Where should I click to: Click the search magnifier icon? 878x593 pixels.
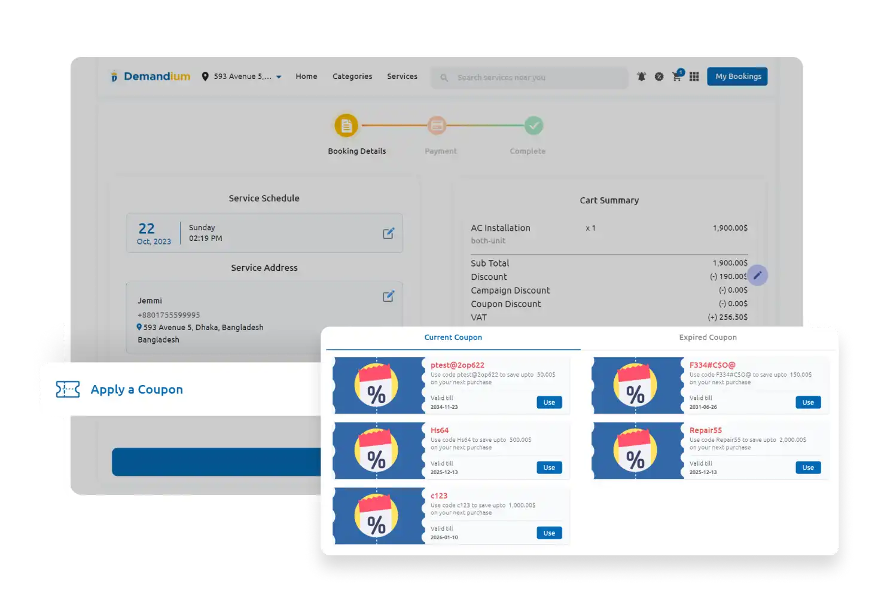pyautogui.click(x=444, y=78)
